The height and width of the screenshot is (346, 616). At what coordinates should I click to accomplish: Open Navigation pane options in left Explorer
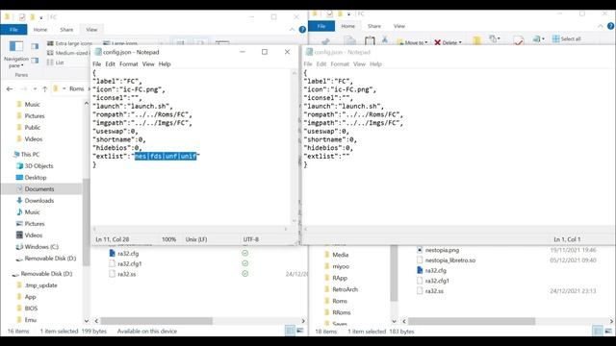[16, 53]
